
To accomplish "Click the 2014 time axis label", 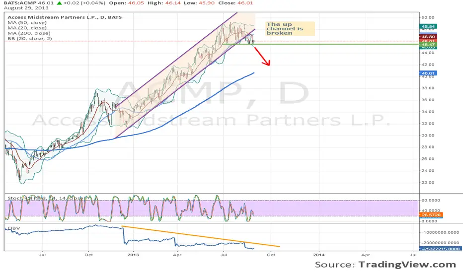I will tap(319, 255).
